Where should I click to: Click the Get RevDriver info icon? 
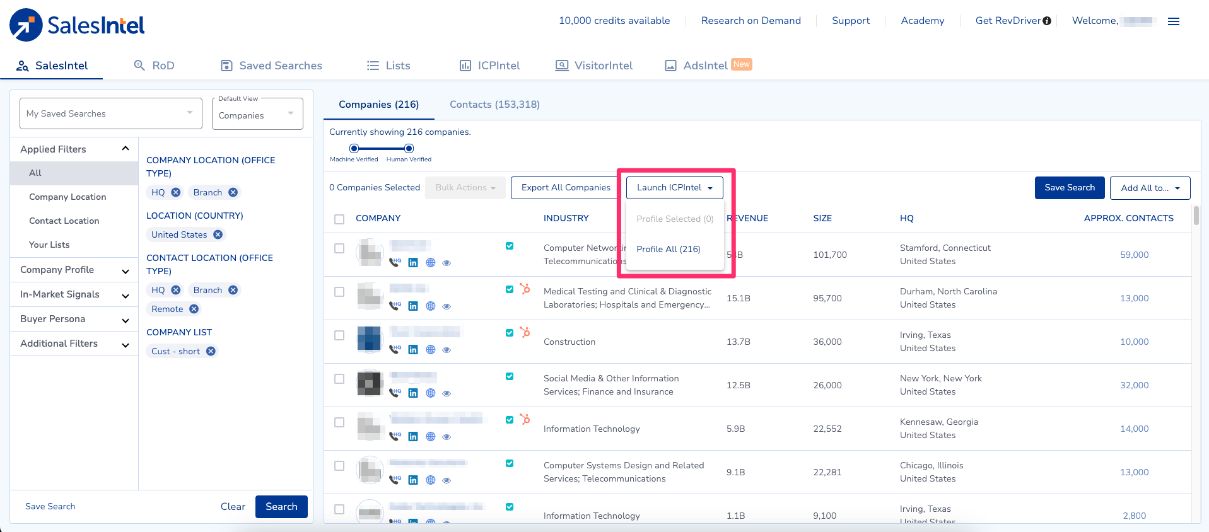(1047, 21)
